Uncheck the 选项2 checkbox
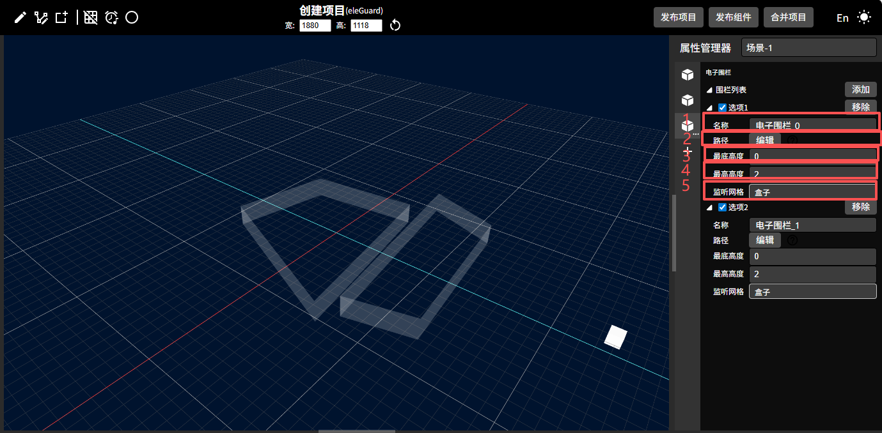Screen dimensions: 882x433 pyautogui.click(x=722, y=207)
